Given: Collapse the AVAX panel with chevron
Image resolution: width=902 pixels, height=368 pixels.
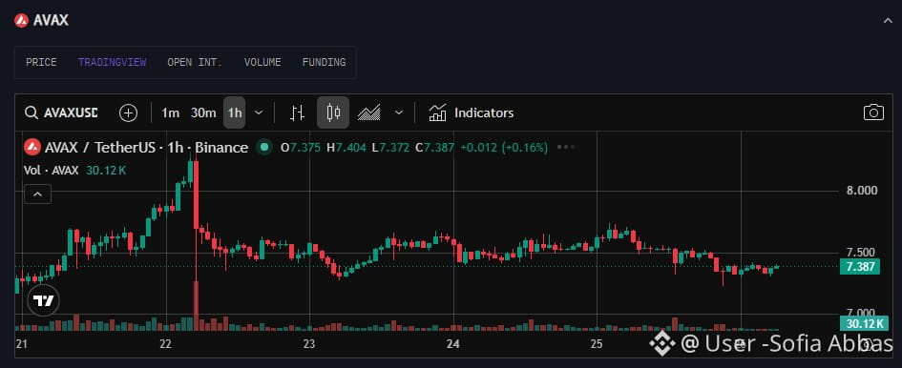Looking at the screenshot, I should [888, 21].
